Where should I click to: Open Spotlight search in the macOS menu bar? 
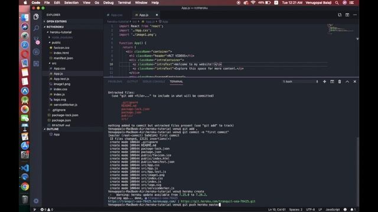coord(337,2)
